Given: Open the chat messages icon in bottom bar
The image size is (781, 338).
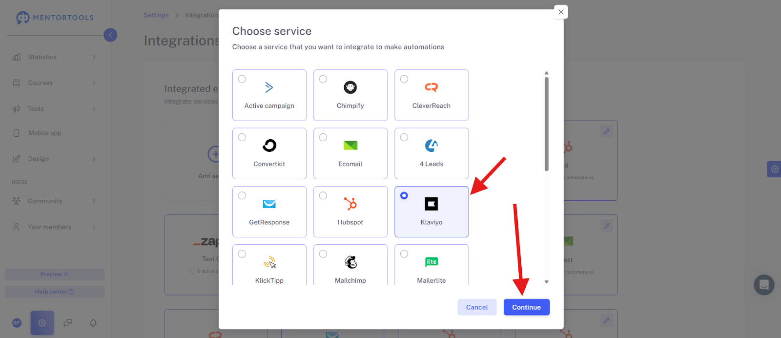Looking at the screenshot, I should (68, 323).
